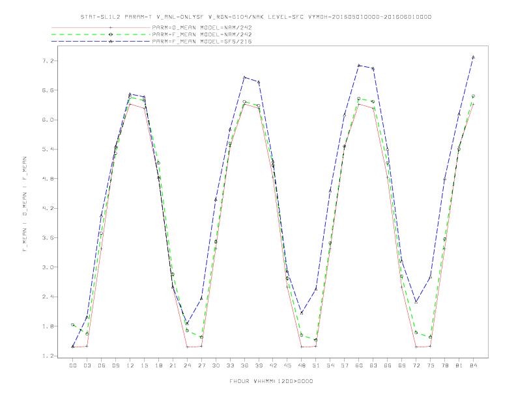
Task: Click the blue dashed legend line sample
Action: (101, 42)
